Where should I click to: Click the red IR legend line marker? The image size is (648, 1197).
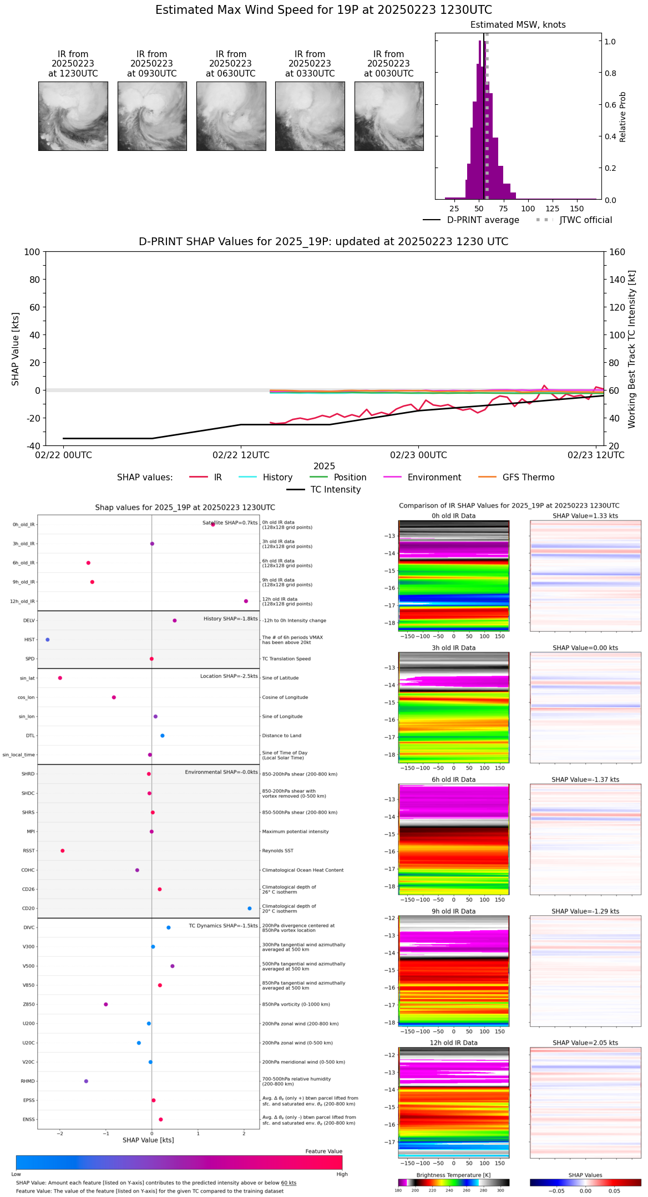point(198,477)
